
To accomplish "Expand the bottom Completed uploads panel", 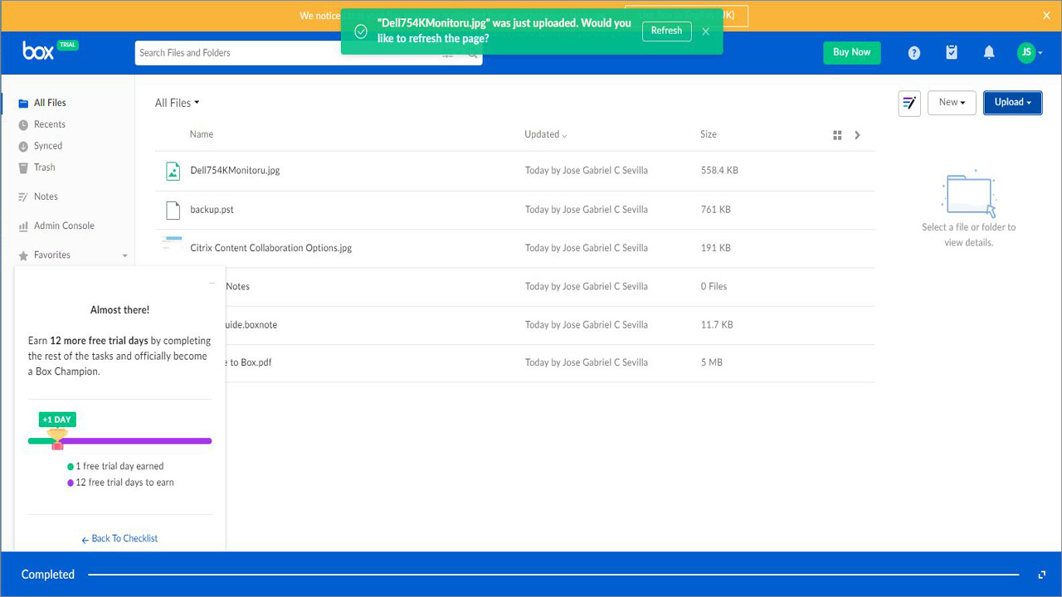I will click(1041, 575).
